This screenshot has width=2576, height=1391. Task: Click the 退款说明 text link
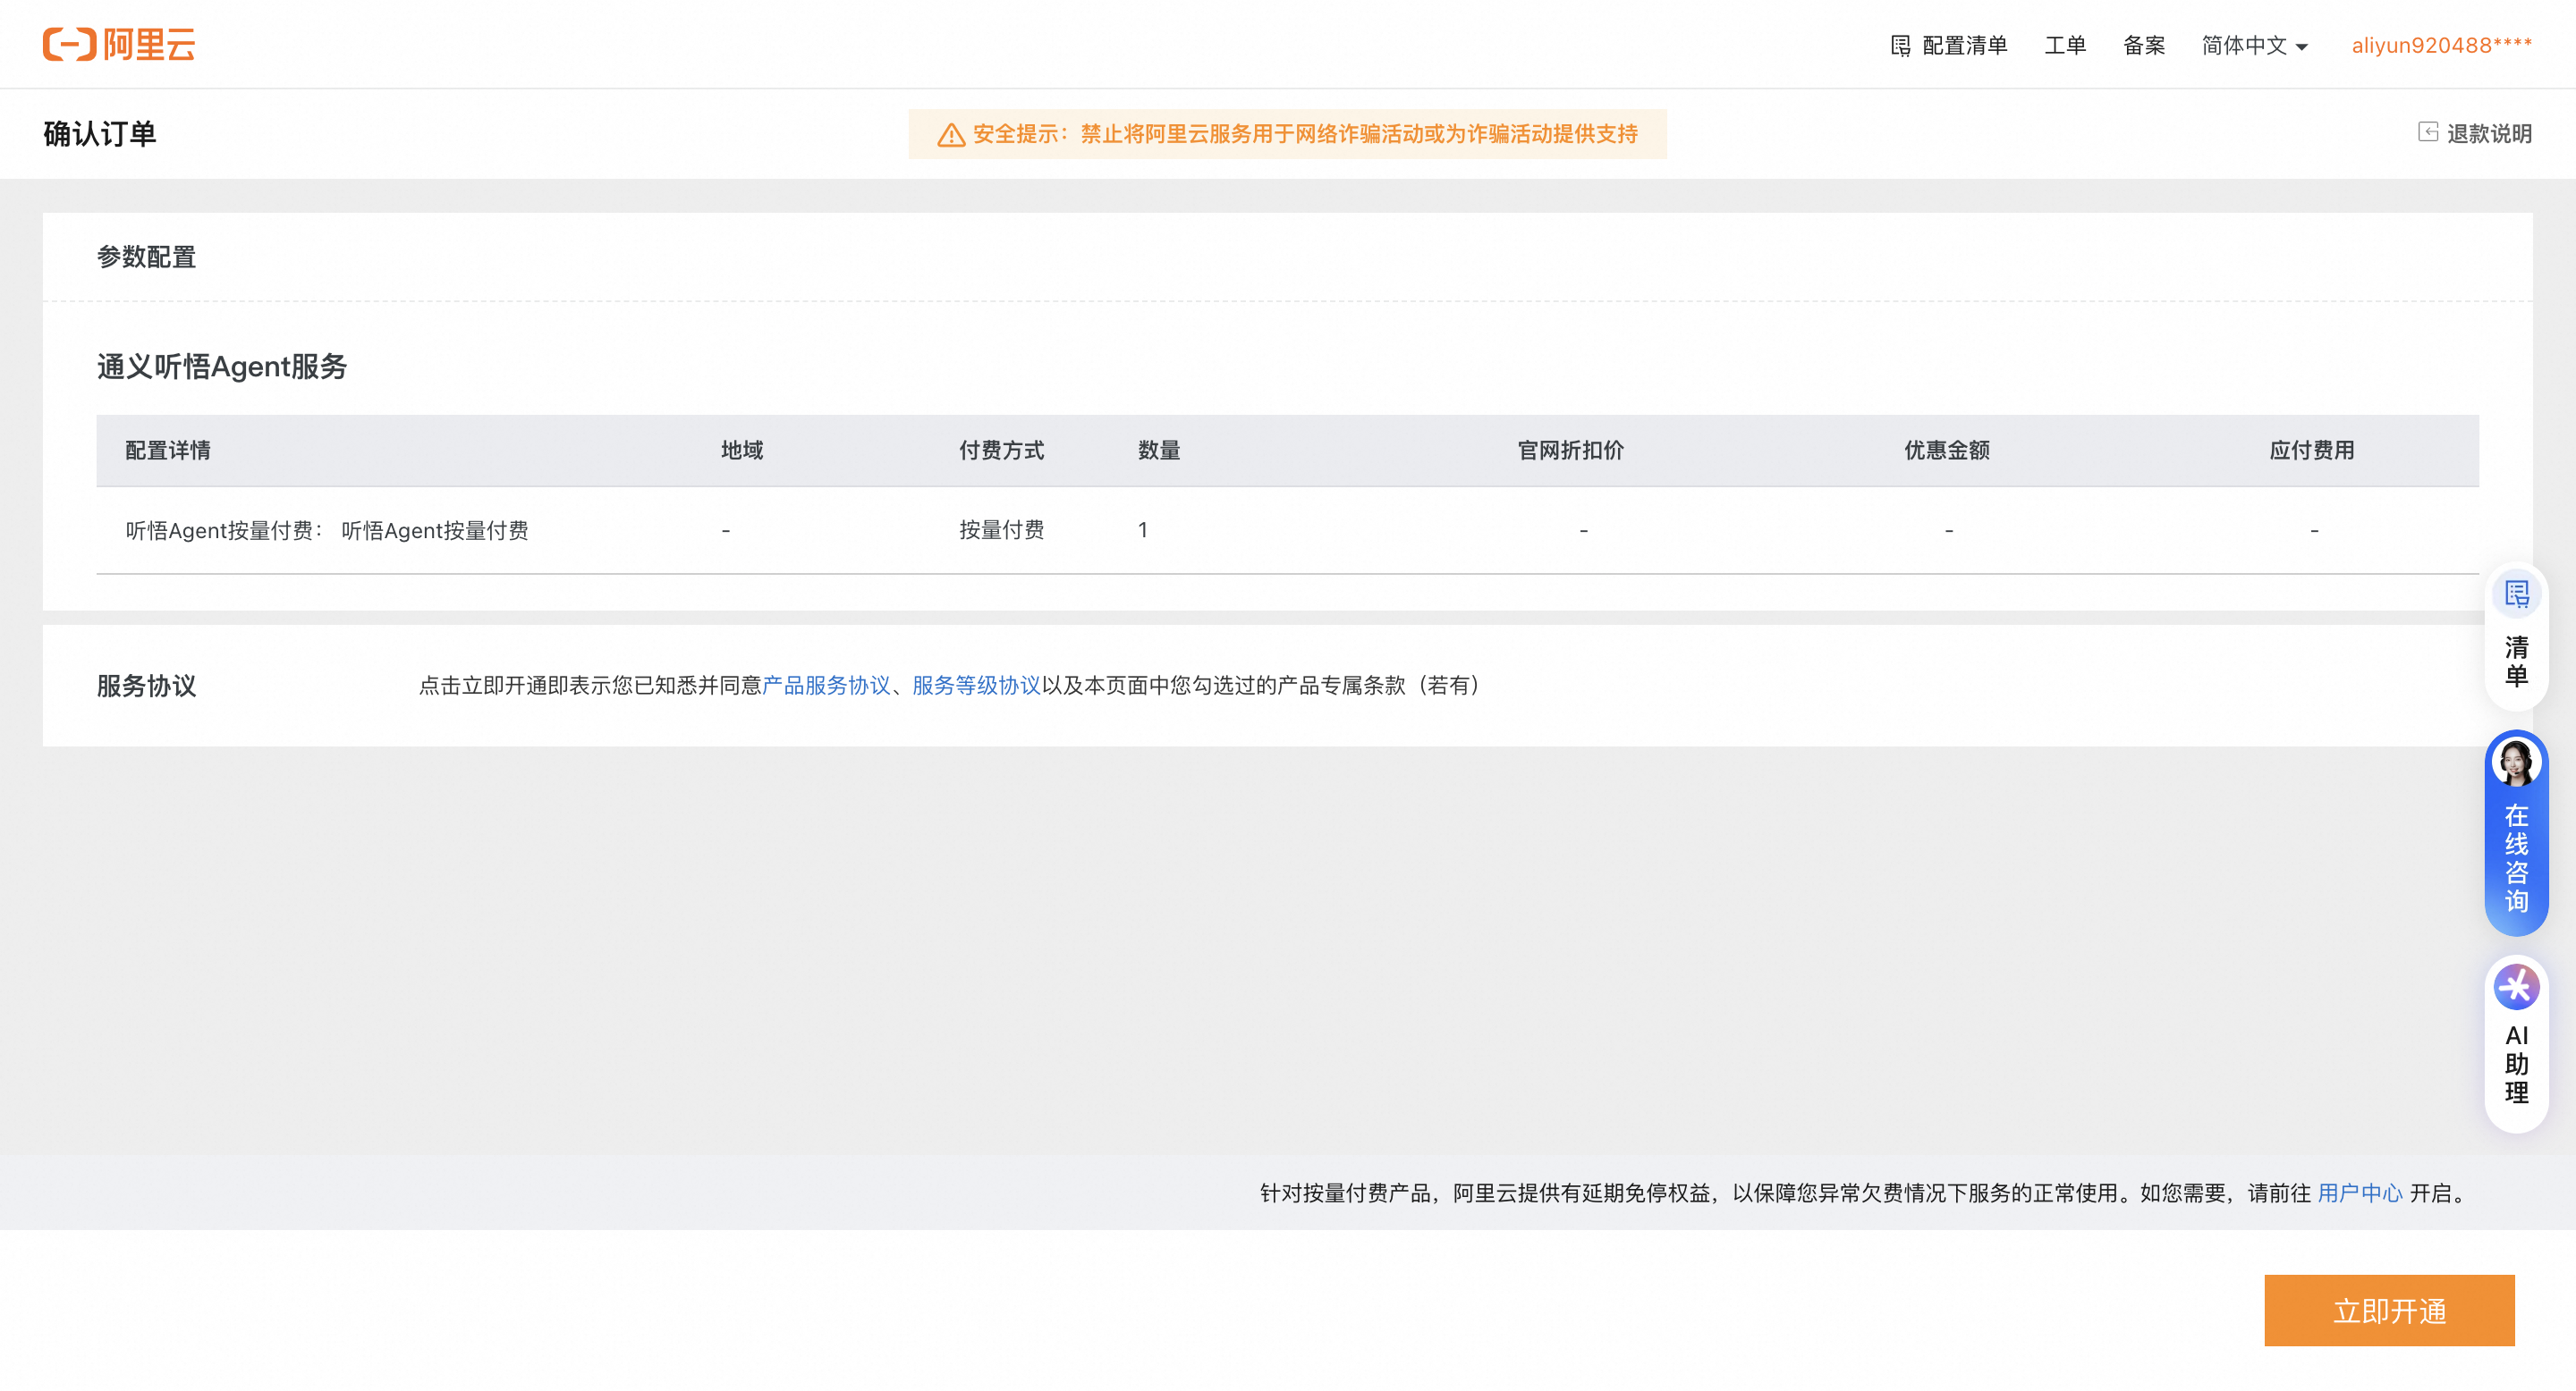(2489, 133)
